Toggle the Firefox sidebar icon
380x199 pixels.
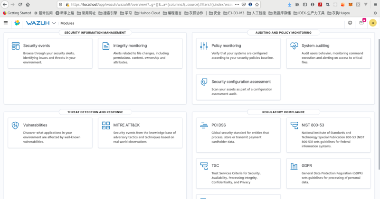point(305,4)
